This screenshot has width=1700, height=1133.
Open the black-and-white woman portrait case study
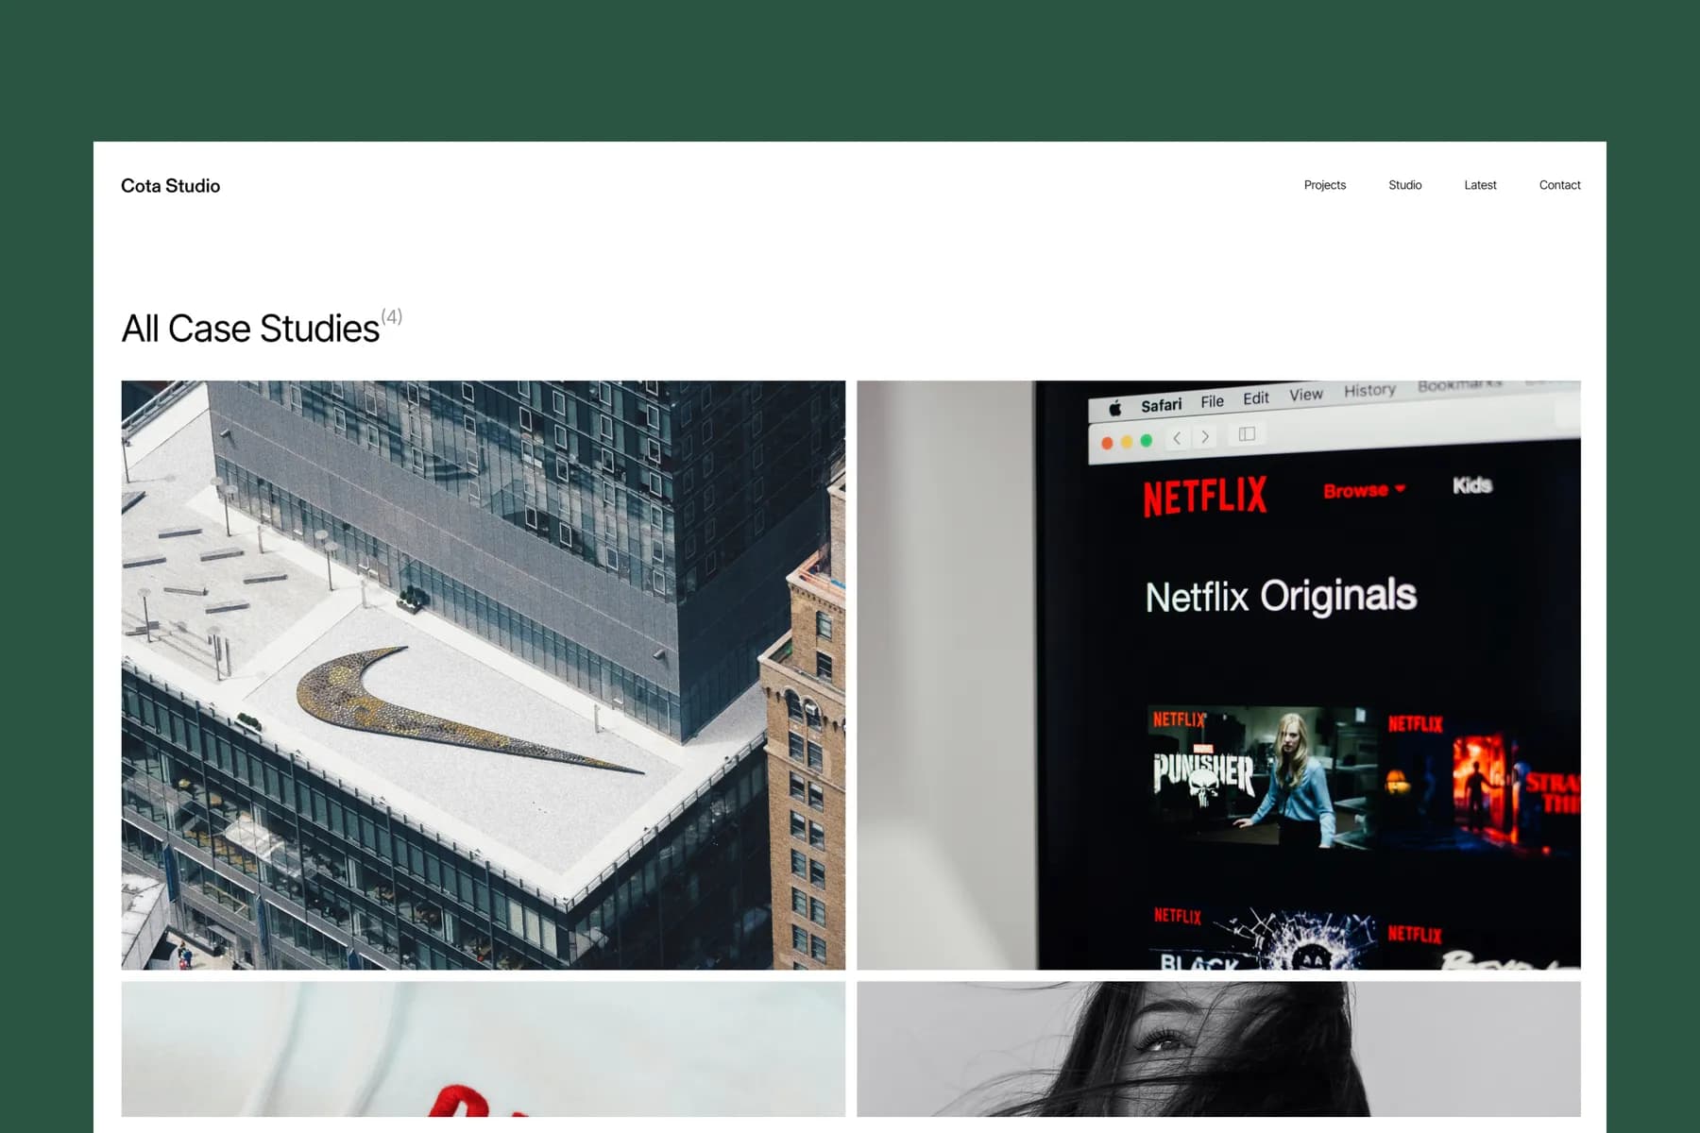1218,1049
